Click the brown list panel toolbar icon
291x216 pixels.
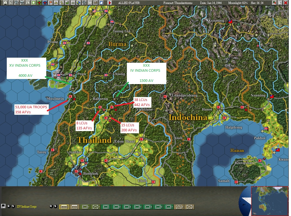[x=96, y=3]
